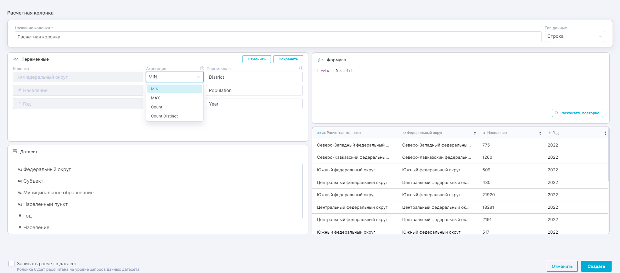Click the help icon next to Переменная
The width and height of the screenshot is (620, 273).
(x=301, y=68)
